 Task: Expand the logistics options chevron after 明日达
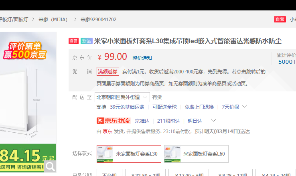[213, 120]
